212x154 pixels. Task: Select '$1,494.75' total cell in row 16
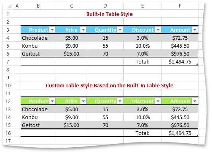point(180,133)
